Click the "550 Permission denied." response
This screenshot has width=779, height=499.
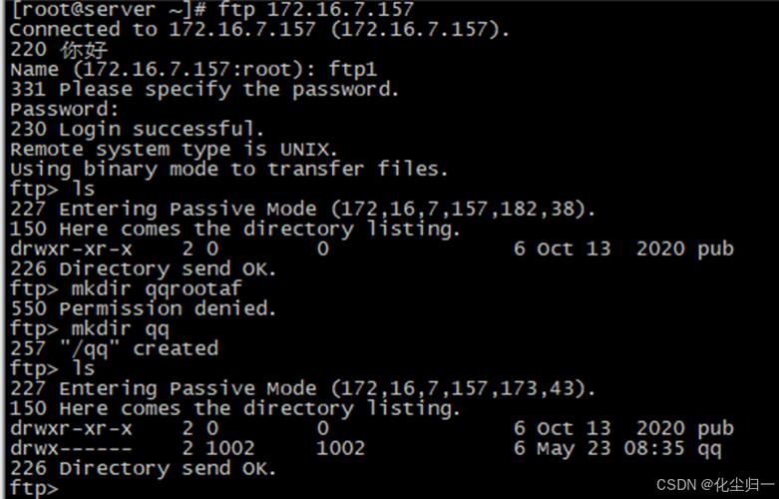click(143, 308)
